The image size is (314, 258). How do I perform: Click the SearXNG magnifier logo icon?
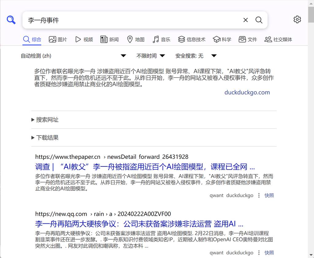(11, 20)
